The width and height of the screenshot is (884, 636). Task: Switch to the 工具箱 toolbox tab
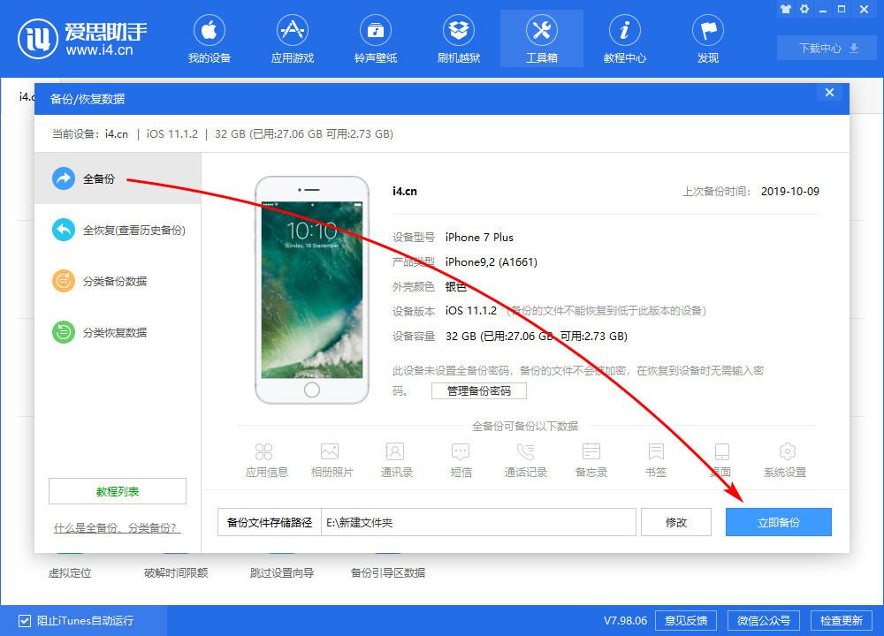point(541,38)
